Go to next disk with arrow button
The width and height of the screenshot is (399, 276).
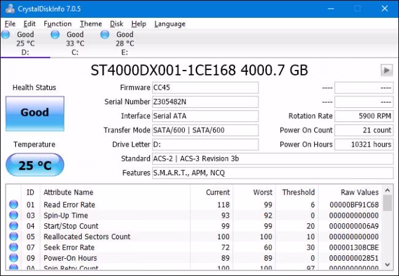(x=387, y=70)
